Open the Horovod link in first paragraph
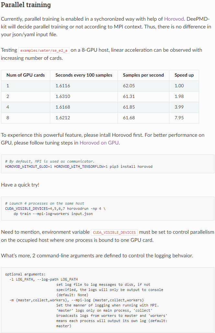The height and width of the screenshot is (333, 215). (x=175, y=19)
